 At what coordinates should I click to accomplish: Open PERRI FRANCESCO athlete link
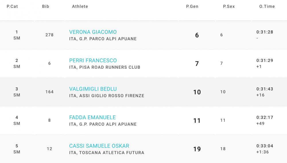pos(93,60)
